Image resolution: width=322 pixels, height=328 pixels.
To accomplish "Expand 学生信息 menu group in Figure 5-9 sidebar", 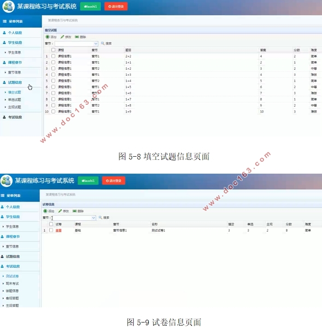I will (13, 217).
